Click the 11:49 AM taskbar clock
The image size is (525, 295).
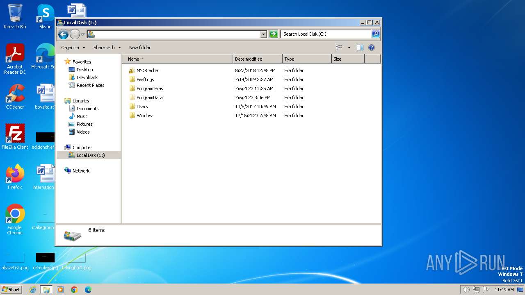[x=504, y=290]
